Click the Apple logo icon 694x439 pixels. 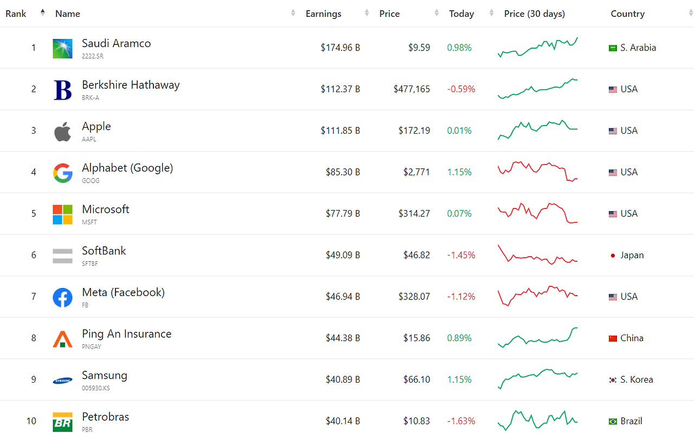[x=62, y=132]
